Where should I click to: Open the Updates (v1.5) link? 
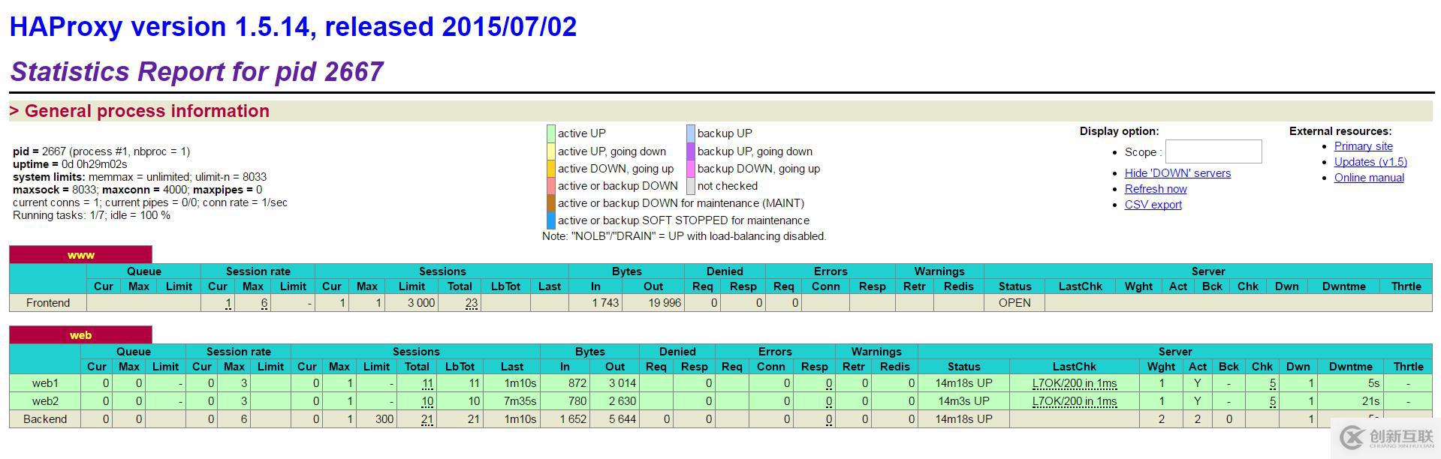(x=1370, y=162)
